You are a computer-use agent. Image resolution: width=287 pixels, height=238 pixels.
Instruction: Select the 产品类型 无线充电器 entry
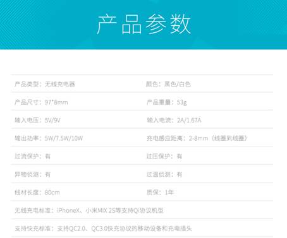tap(45, 84)
